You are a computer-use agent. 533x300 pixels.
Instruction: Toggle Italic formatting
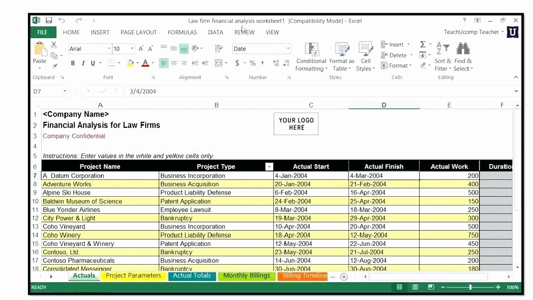tap(83, 63)
